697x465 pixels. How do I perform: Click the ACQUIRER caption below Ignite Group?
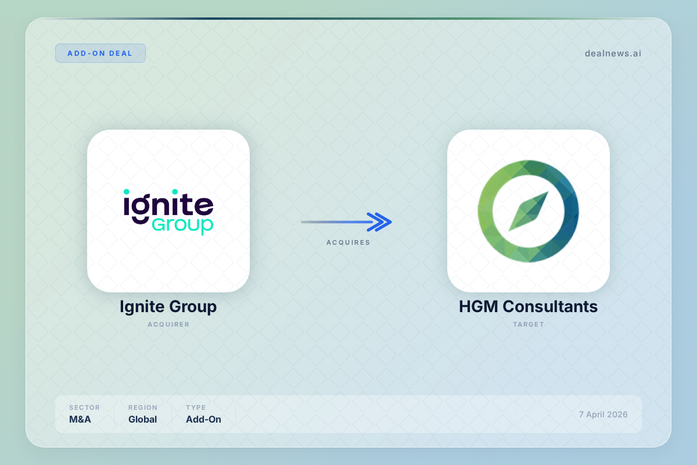tap(168, 324)
